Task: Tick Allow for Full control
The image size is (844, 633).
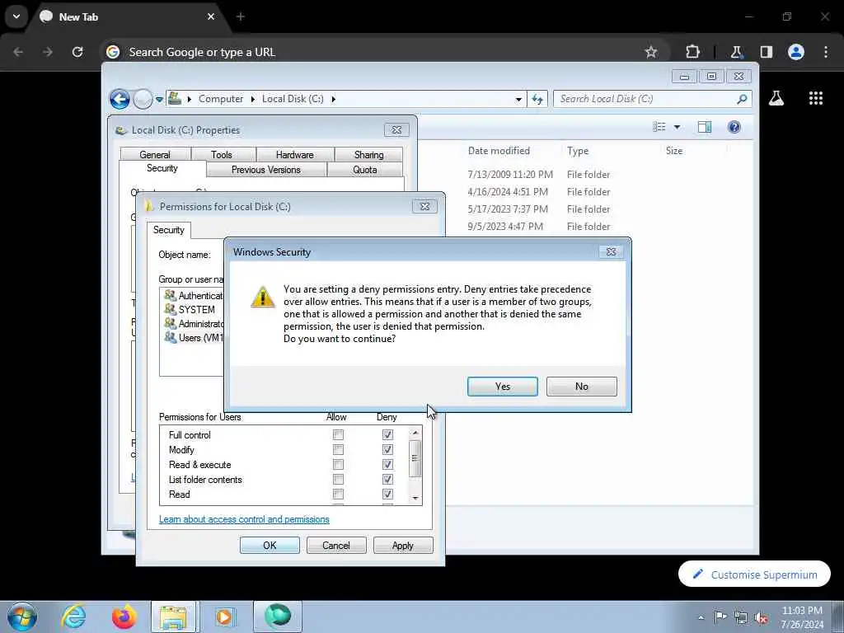Action: coord(338,434)
